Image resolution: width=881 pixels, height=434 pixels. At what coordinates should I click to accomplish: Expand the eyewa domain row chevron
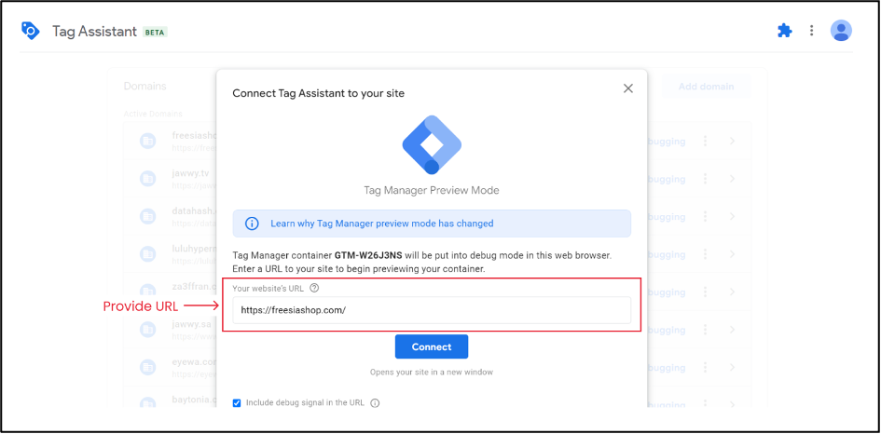pyautogui.click(x=732, y=368)
